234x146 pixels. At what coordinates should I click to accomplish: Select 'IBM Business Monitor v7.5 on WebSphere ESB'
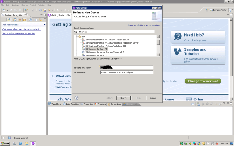pos(106,46)
